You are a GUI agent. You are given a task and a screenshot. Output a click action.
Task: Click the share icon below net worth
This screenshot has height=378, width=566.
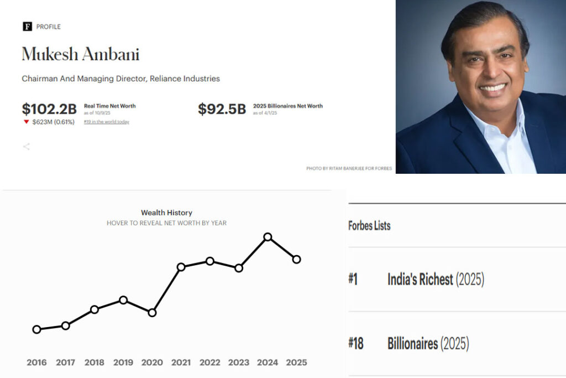click(x=26, y=147)
